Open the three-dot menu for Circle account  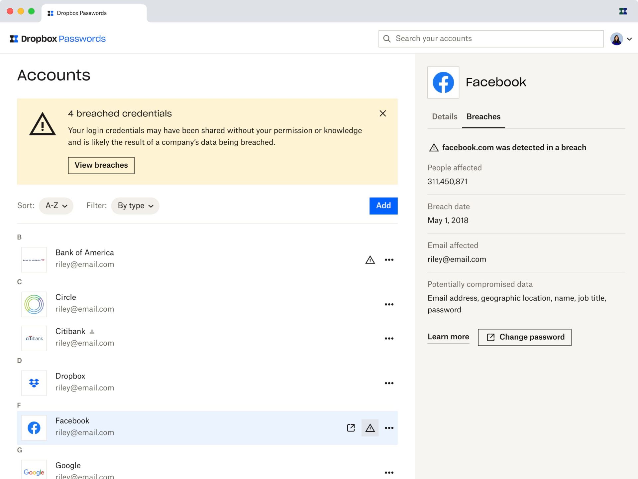(389, 304)
